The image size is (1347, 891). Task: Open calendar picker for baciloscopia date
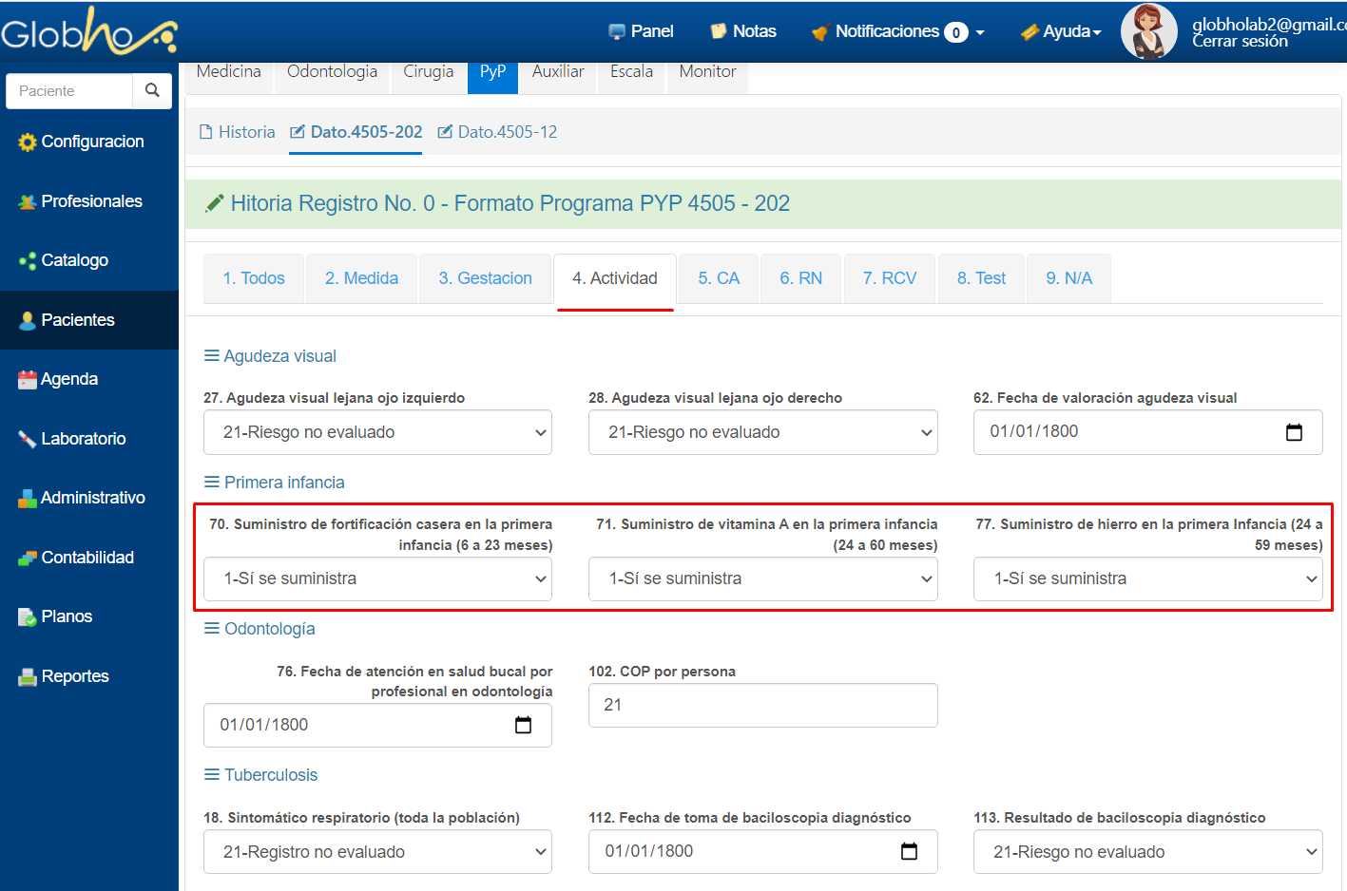point(909,852)
